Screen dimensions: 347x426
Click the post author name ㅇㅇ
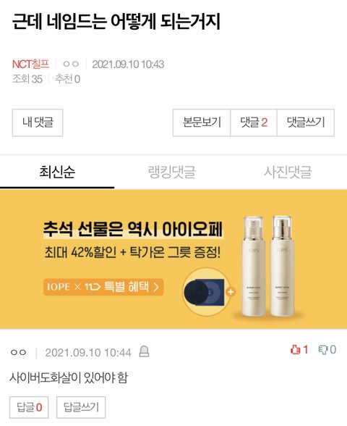click(71, 64)
